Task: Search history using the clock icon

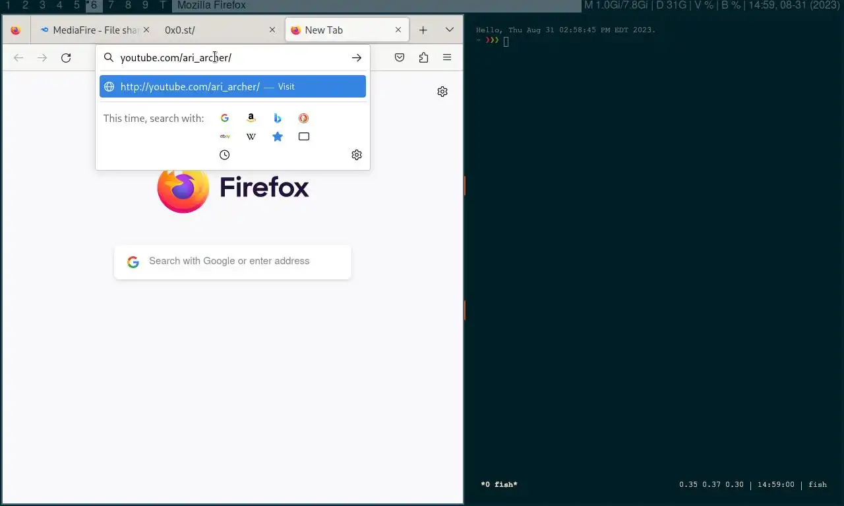Action: pos(225,155)
